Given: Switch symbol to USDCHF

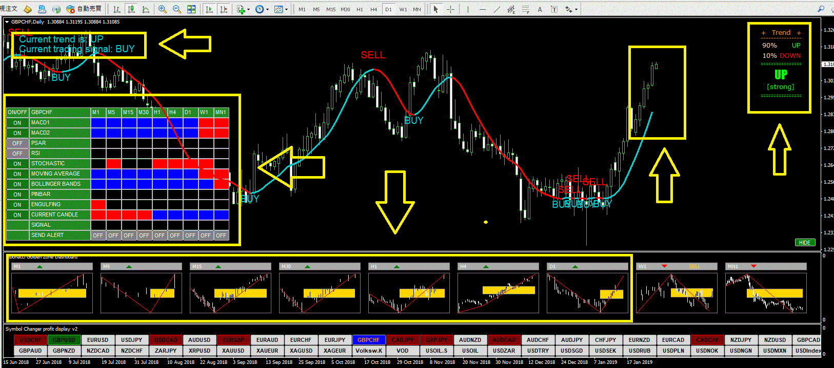Looking at the screenshot, I should pyautogui.click(x=30, y=340).
